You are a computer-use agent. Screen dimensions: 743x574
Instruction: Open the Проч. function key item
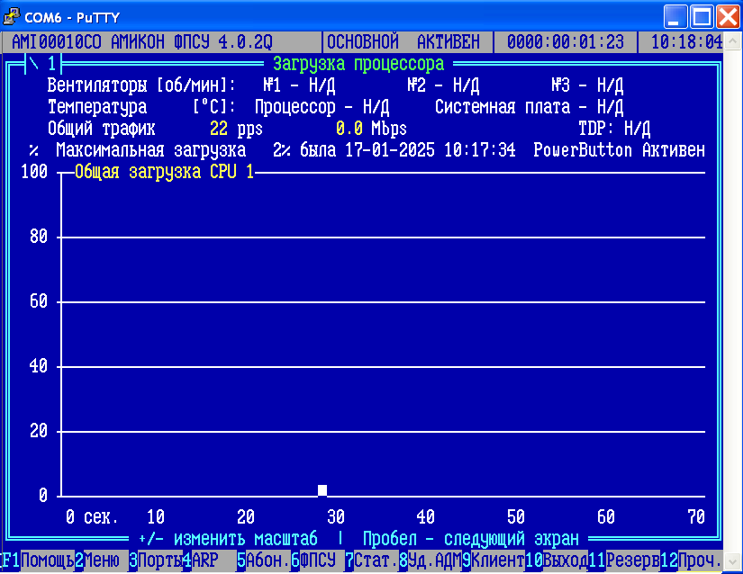[700, 561]
